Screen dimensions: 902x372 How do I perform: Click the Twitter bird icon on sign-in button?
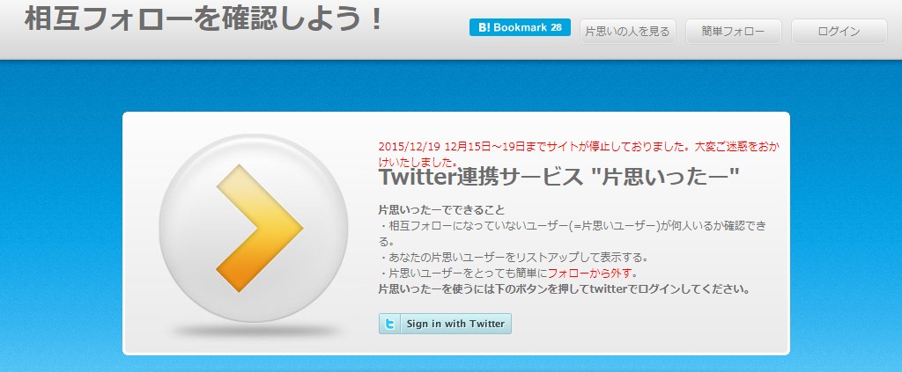tap(389, 324)
